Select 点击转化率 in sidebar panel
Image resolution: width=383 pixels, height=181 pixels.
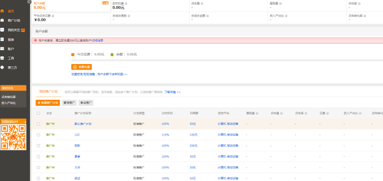pyautogui.click(x=9, y=97)
